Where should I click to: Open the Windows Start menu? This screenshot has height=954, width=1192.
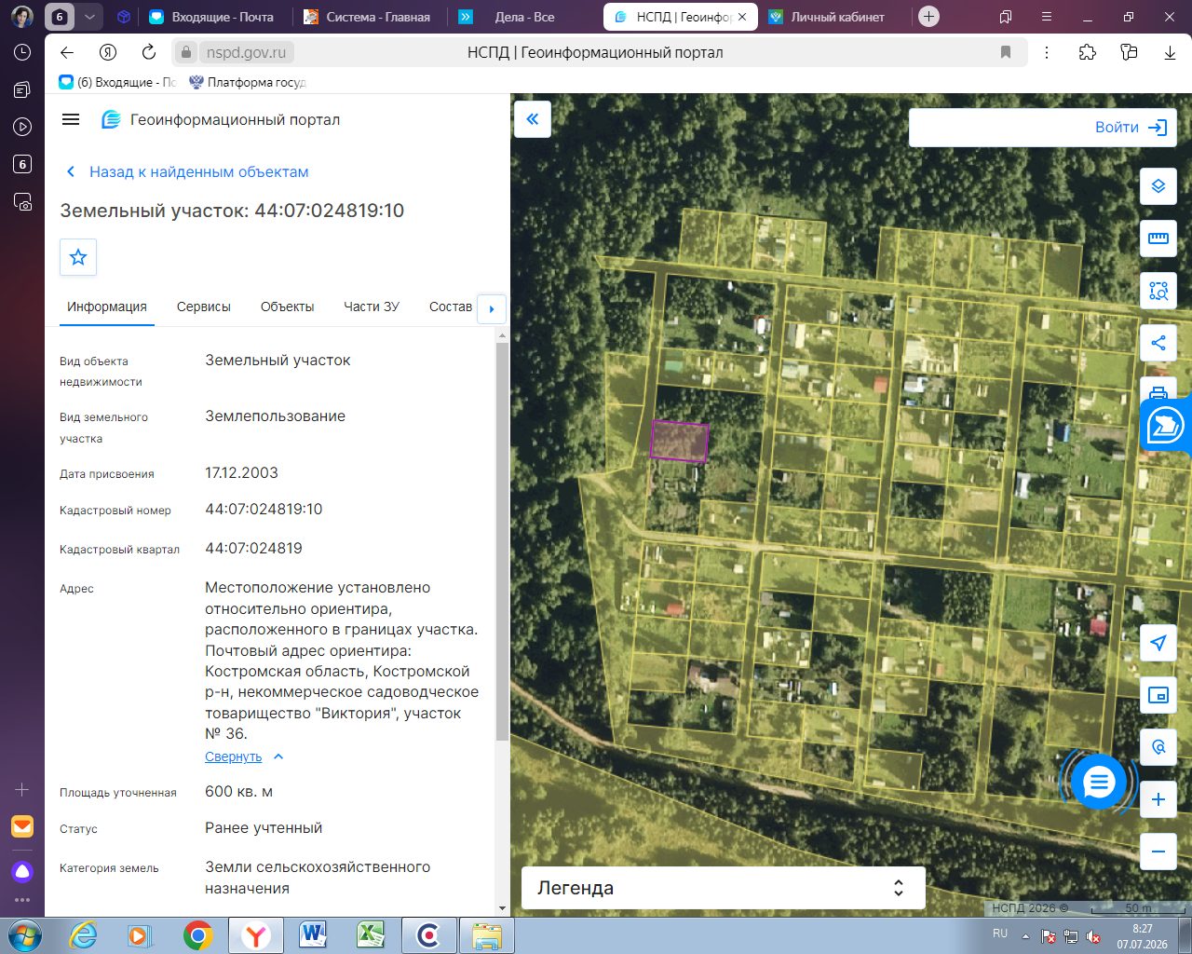click(x=24, y=934)
